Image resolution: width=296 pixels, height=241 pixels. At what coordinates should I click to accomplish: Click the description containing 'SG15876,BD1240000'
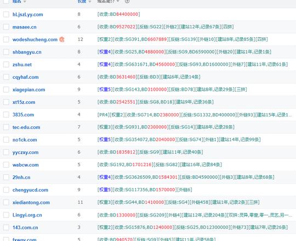193,227
